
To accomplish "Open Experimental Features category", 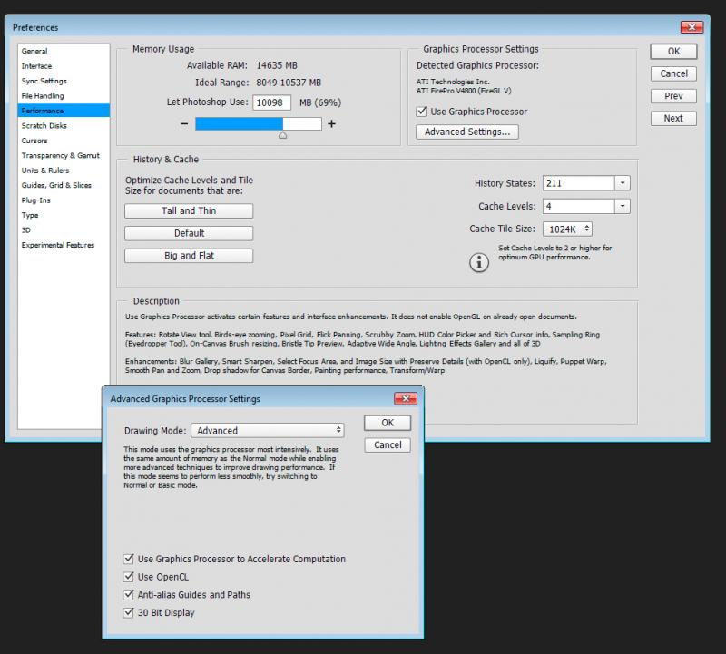I will pos(64,245).
